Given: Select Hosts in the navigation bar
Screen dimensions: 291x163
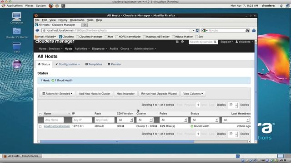Looking at the screenshot, I should tap(69, 49).
